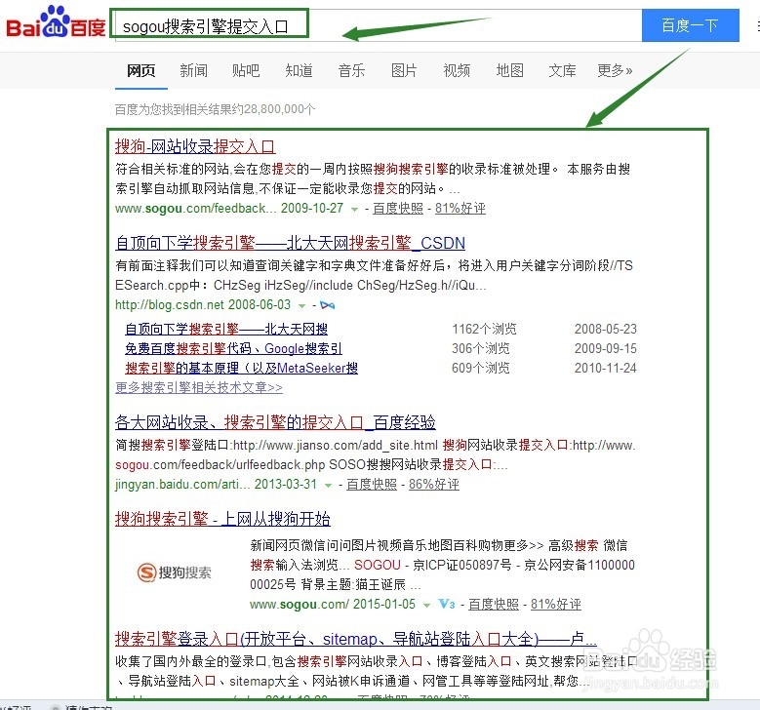Expand dropdown arrow next to 2015-01-05
This screenshot has width=760, height=710.
(x=426, y=605)
